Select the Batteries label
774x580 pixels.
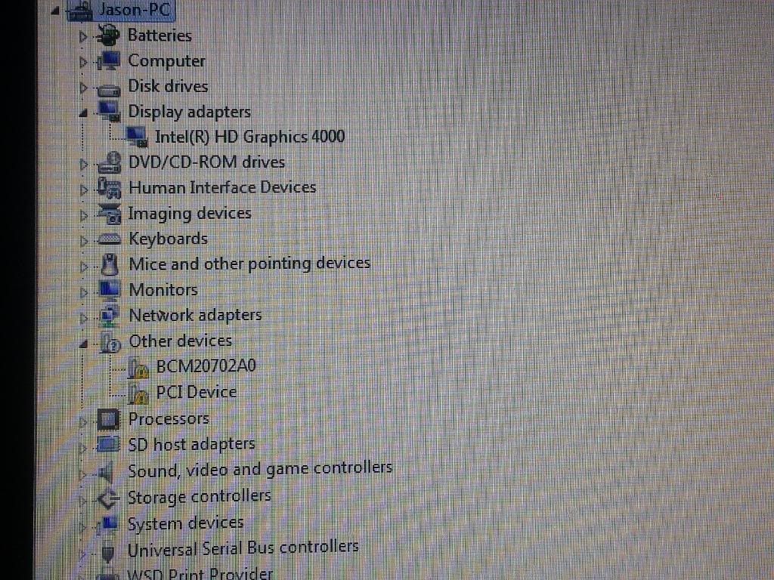(x=159, y=35)
